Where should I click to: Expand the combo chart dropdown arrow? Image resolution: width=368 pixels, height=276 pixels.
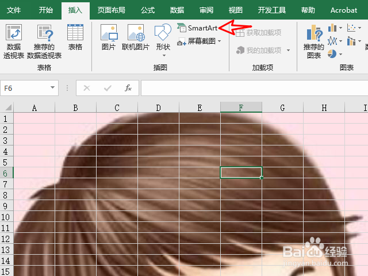click(x=359, y=41)
